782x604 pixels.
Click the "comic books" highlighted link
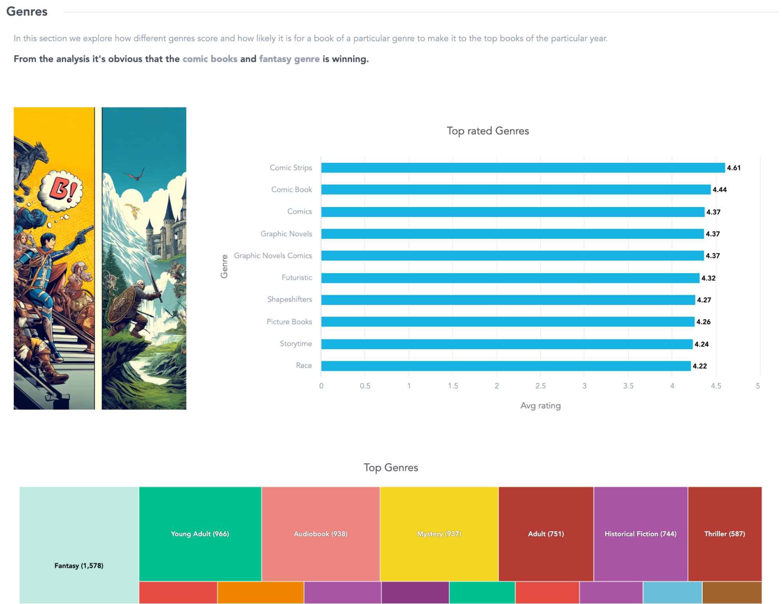click(x=209, y=59)
